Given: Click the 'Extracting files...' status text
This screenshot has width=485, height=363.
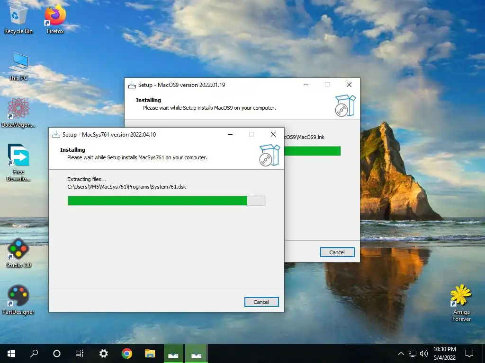Looking at the screenshot, I should point(87,179).
